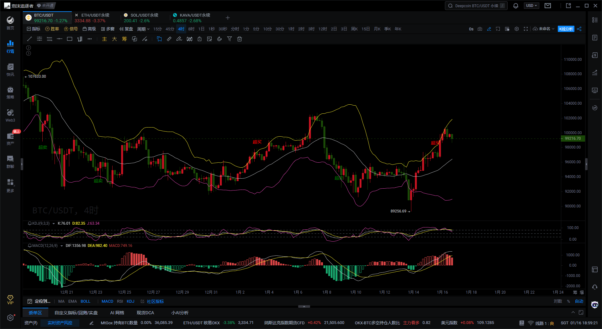Open the 周期 period dropdown
The width and height of the screenshot is (602, 329).
pos(143,29)
